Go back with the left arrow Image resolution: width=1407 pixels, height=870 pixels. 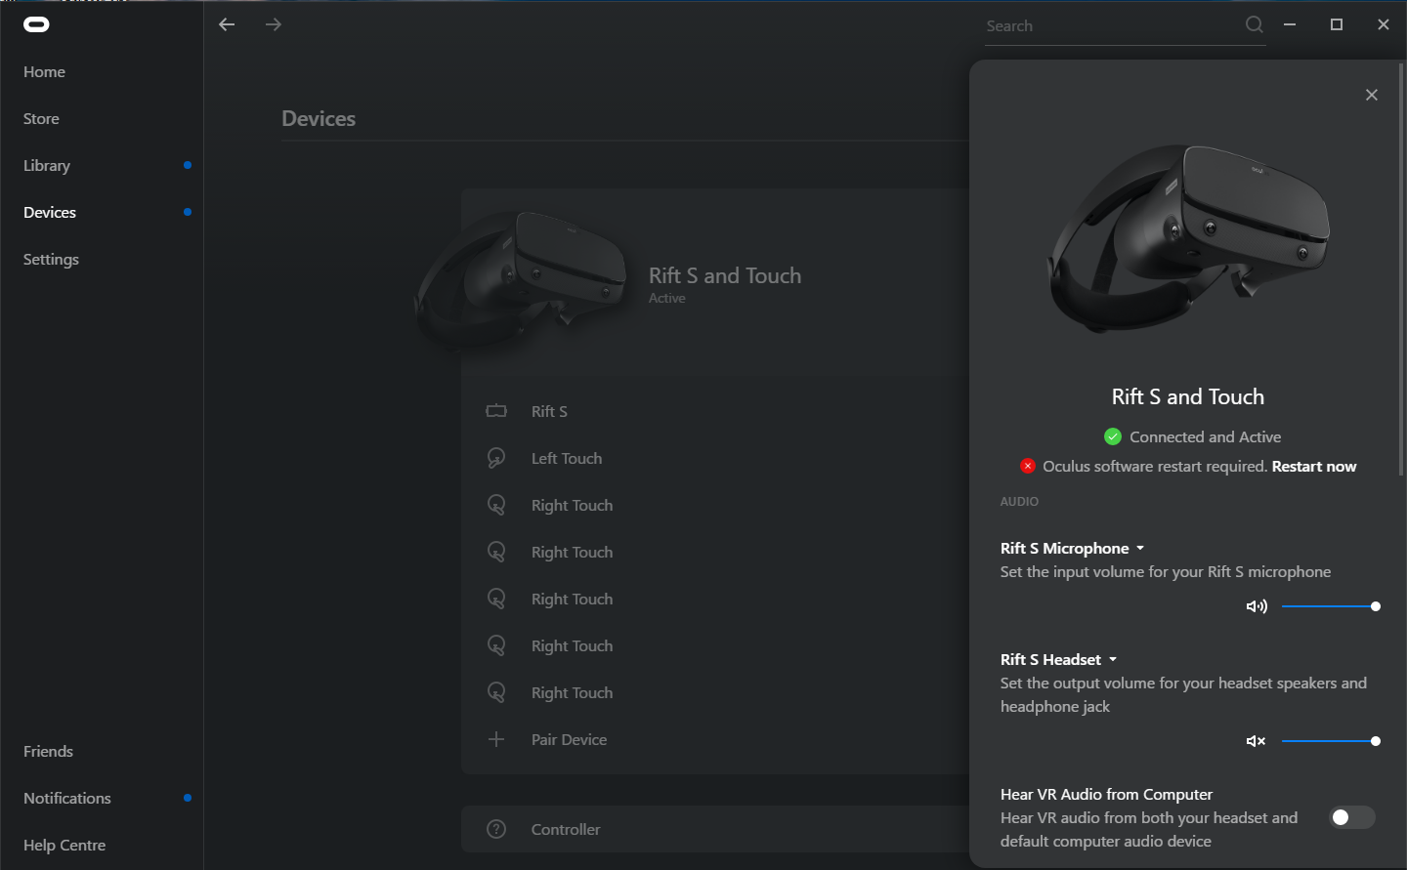(x=227, y=24)
